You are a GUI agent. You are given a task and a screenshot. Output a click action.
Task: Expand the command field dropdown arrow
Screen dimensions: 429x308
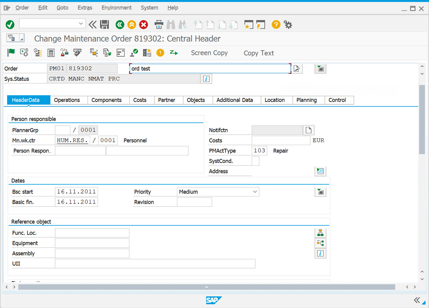(x=81, y=24)
